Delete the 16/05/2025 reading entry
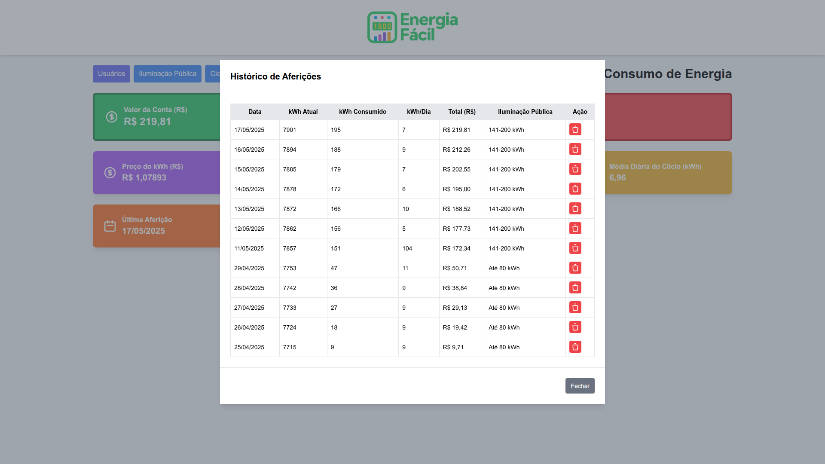825x464 pixels. pos(575,149)
